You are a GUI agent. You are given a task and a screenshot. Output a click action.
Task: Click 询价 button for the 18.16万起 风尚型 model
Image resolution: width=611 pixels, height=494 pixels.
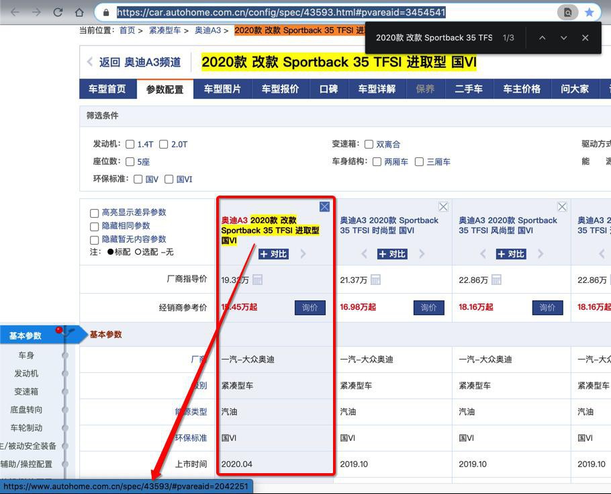[548, 307]
